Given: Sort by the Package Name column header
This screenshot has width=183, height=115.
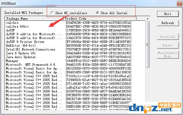Looking at the screenshot, I should pos(34,18).
